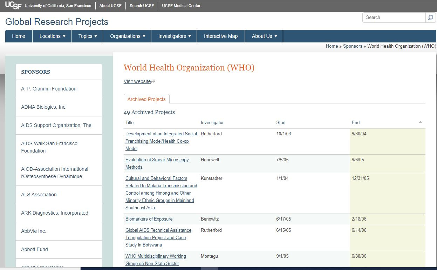Click investigator Kunstadter cell
The width and height of the screenshot is (437, 270).
pyautogui.click(x=211, y=178)
